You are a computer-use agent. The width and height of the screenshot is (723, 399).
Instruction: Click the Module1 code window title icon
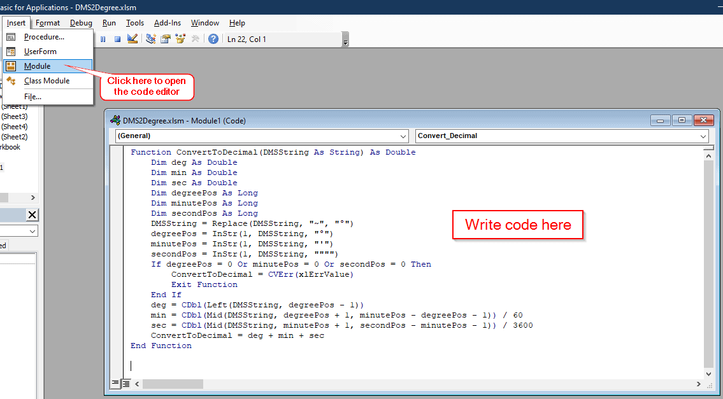115,121
